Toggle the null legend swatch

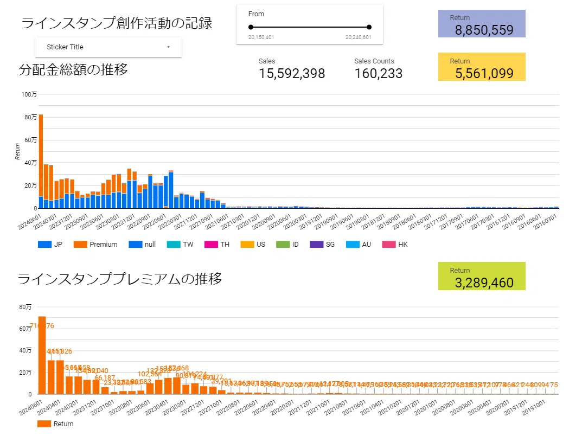click(136, 244)
